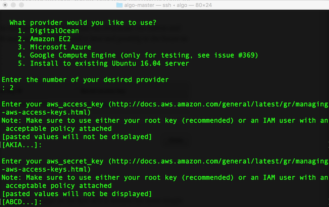
Task: Click 'Enter the number of your desired provider'
Action: 85,80
